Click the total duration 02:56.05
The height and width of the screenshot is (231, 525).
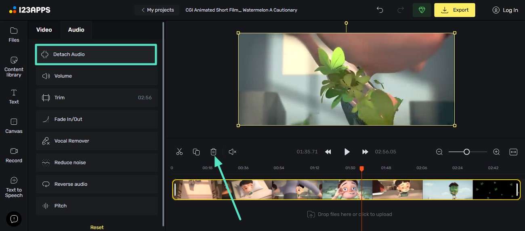click(x=386, y=152)
